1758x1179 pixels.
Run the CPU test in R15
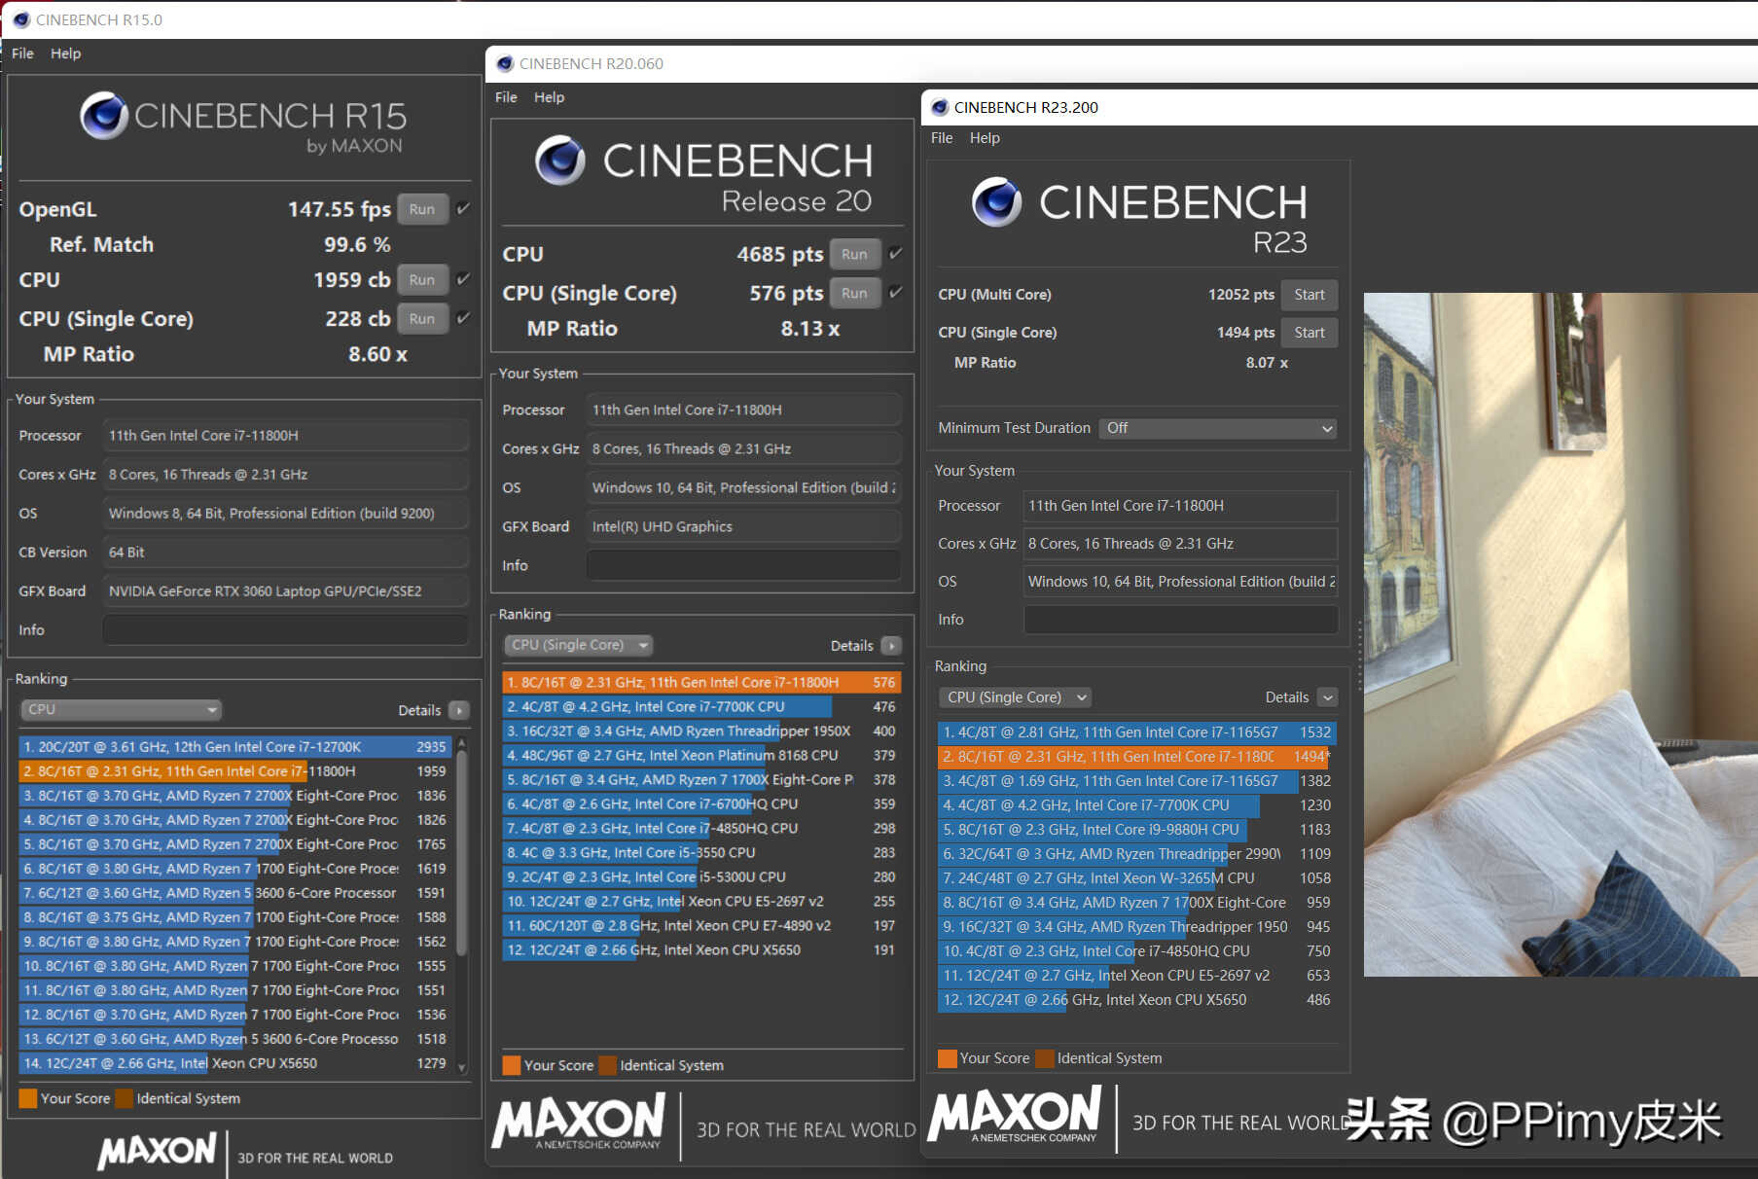pyautogui.click(x=422, y=280)
